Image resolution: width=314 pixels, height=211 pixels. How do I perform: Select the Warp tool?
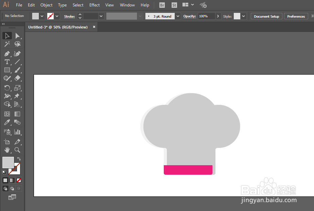pyautogui.click(x=7, y=96)
